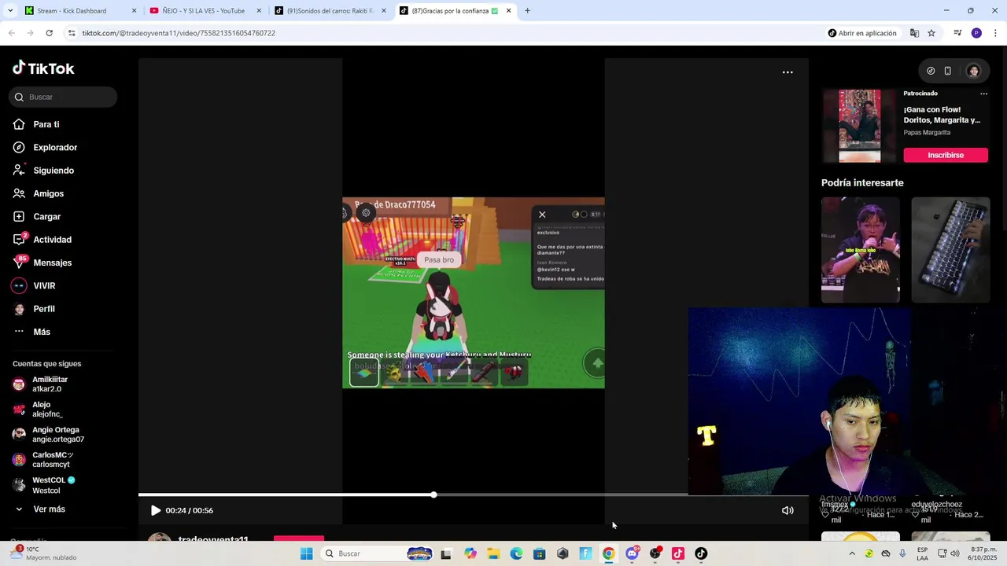Viewport: 1007px width, 566px height.
Task: Open the sponsored ad's three-dots menu
Action: [983, 94]
